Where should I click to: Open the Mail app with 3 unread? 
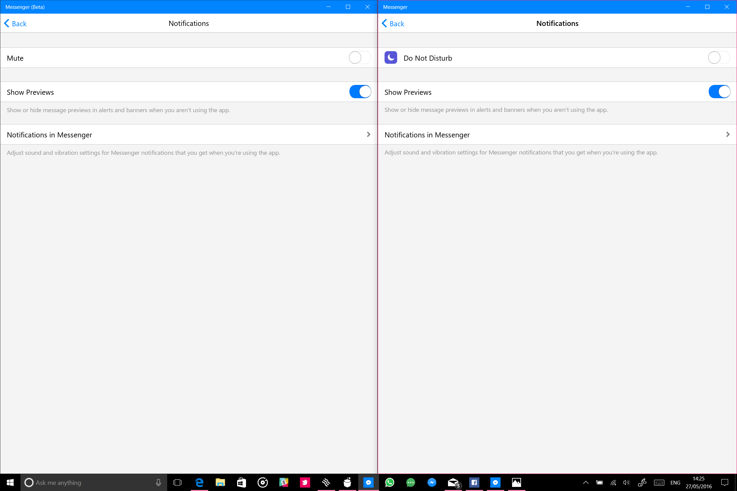pos(453,482)
